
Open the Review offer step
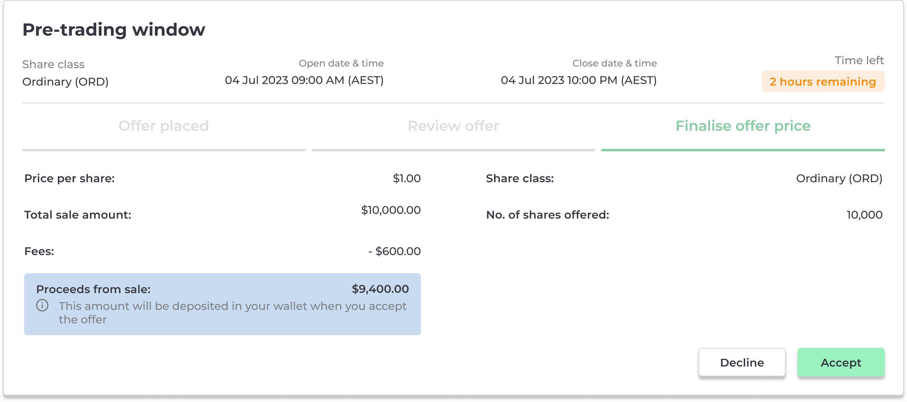(x=453, y=126)
